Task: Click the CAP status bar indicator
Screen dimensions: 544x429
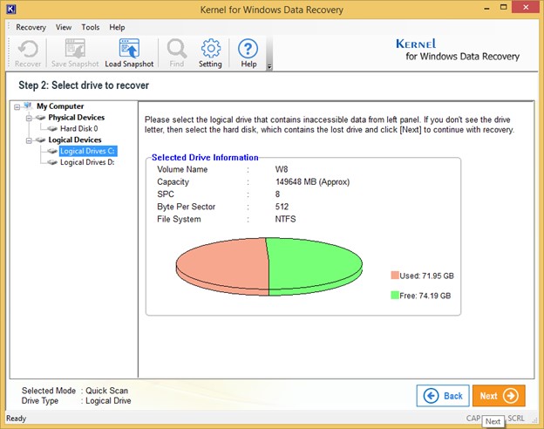Action: point(473,419)
